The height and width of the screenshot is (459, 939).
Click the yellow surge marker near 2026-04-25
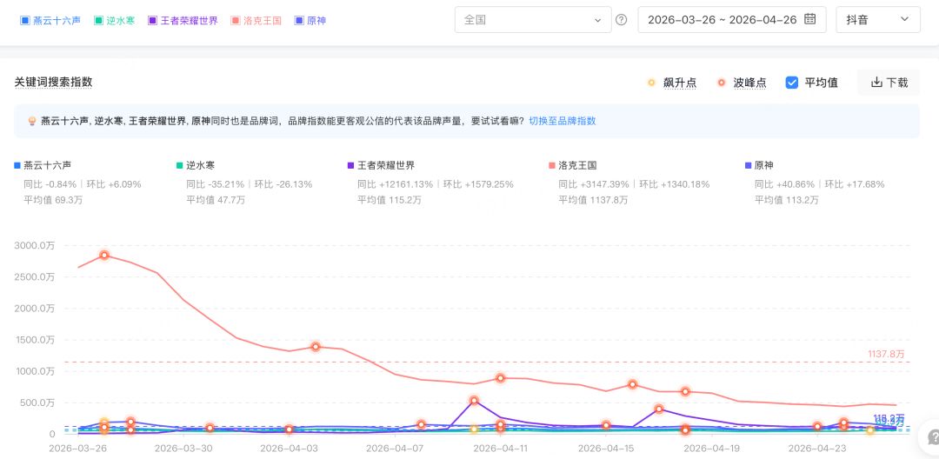870,430
